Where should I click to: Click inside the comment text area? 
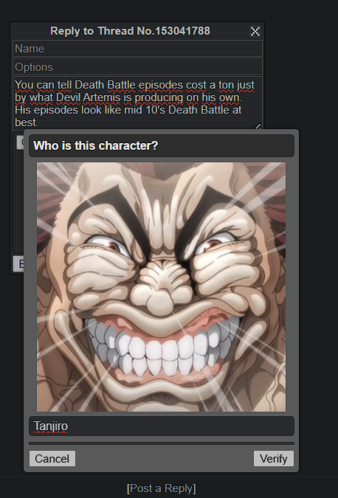tap(137, 103)
